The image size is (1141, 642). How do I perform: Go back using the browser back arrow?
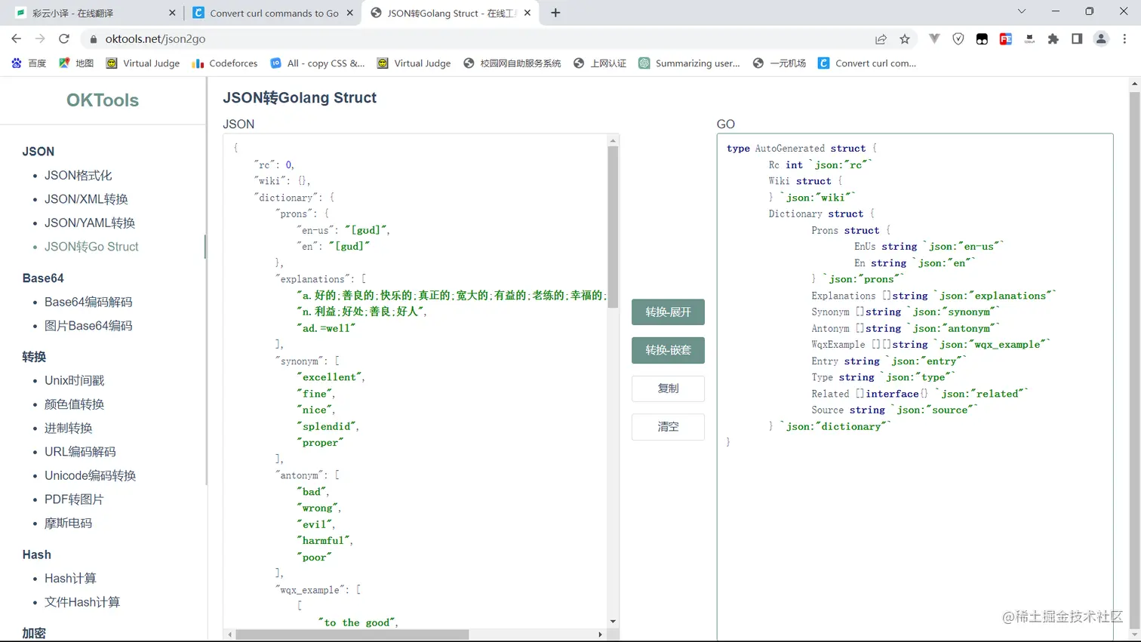point(17,38)
